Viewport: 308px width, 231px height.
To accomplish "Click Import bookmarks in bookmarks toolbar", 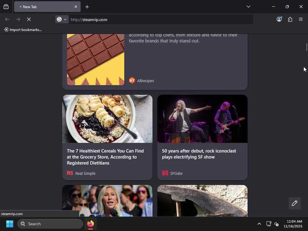I will [23, 29].
